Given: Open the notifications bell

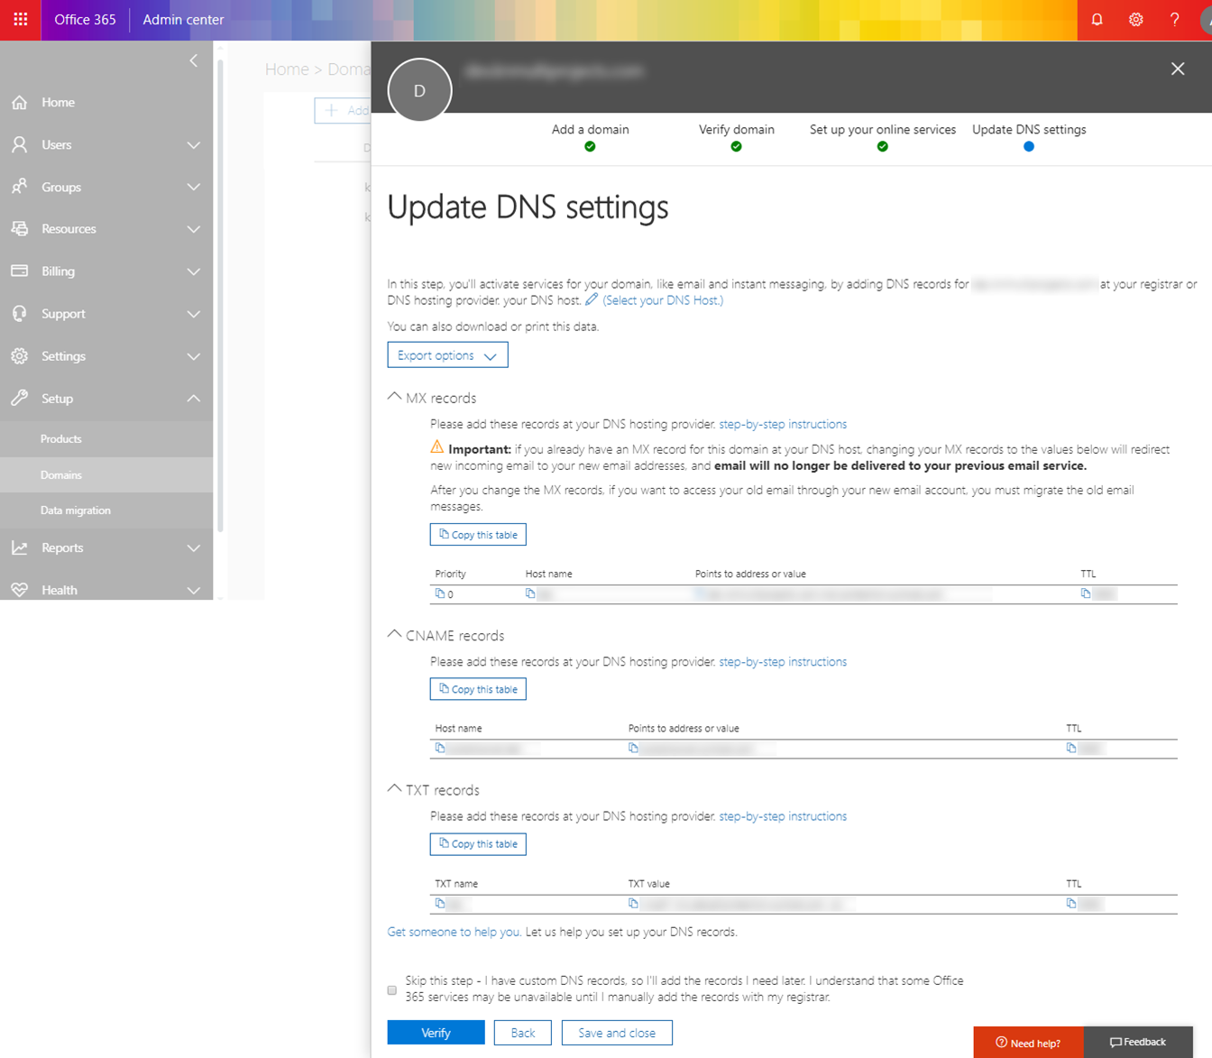Looking at the screenshot, I should (x=1097, y=19).
